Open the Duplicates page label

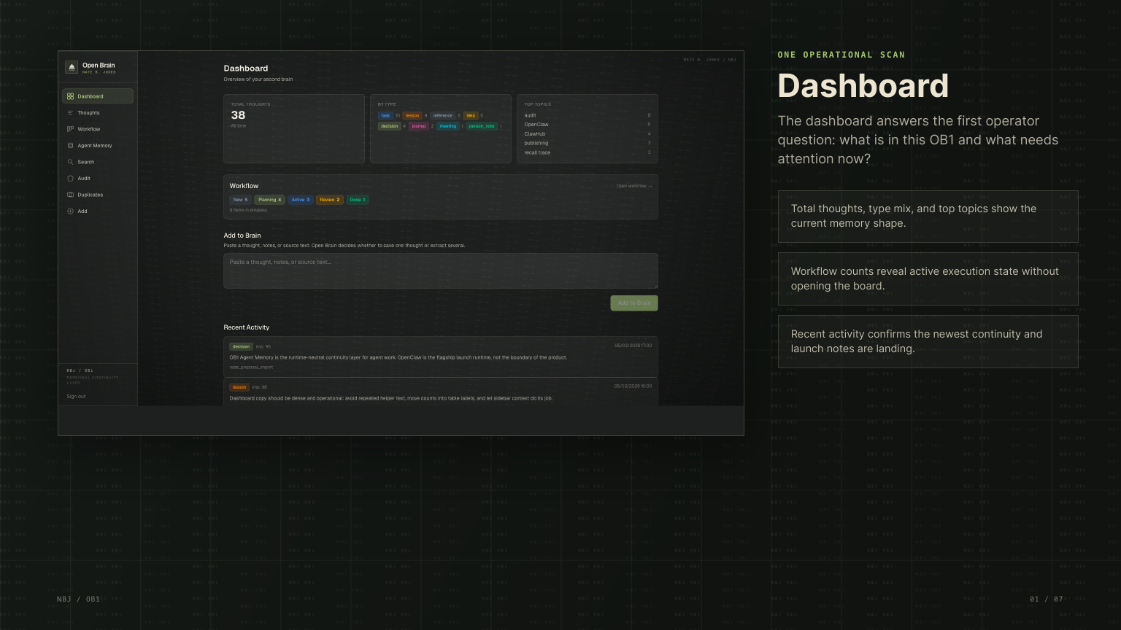coord(90,195)
